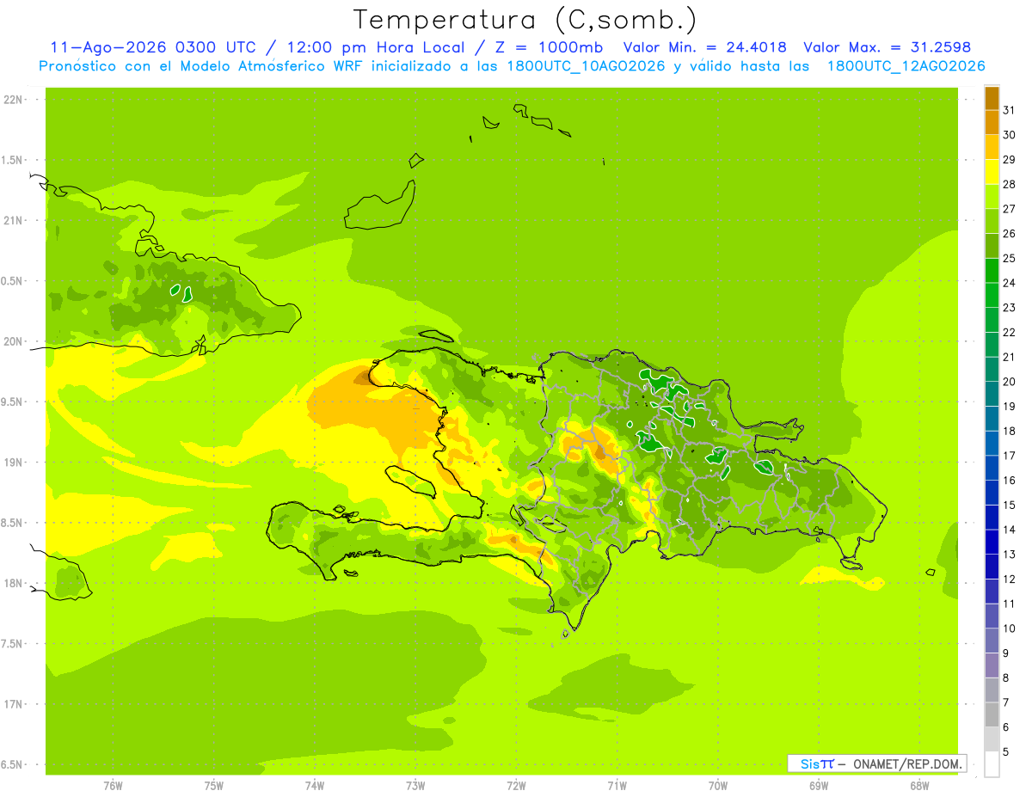1032x797 pixels.
Task: Click the "18N" latitude label
Action: (13, 584)
